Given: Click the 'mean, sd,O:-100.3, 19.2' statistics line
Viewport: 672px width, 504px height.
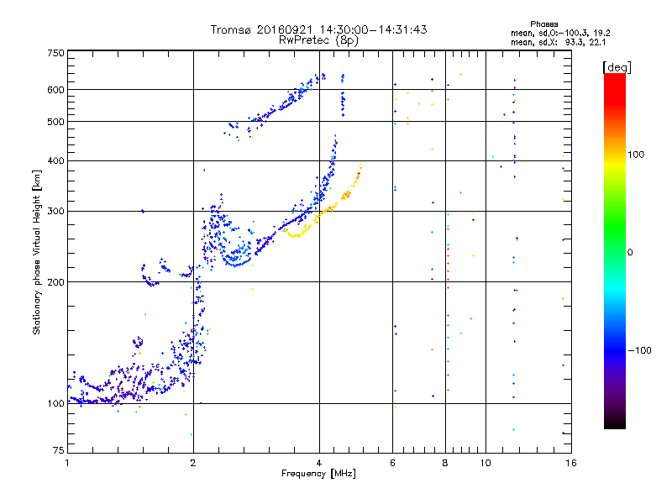Looking at the screenshot, I should [560, 33].
